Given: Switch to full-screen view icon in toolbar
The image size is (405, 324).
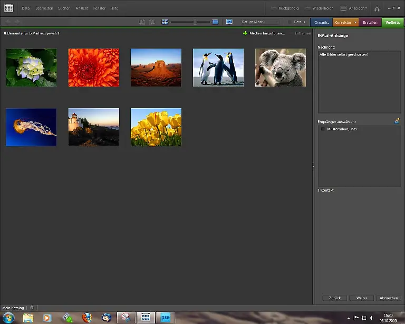Looking at the screenshot, I should (x=229, y=22).
